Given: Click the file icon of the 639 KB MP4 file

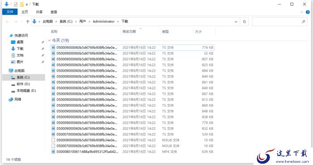Looking at the screenshot, I should [53, 152].
